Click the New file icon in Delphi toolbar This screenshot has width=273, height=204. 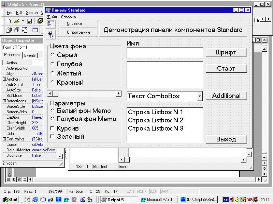click(x=9, y=21)
